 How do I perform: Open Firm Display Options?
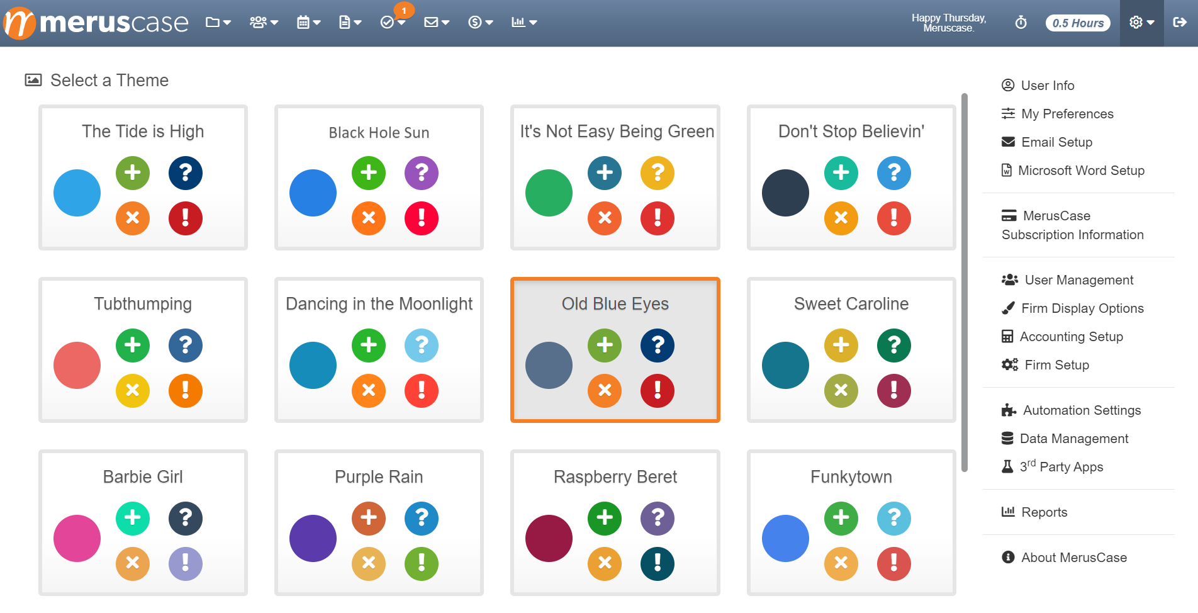click(1073, 308)
